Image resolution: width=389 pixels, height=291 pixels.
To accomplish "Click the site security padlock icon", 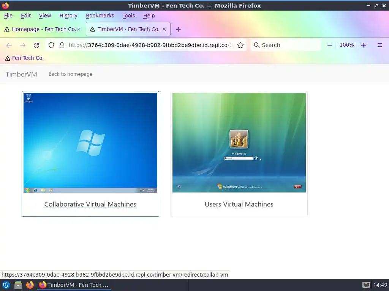I will coord(62,45).
